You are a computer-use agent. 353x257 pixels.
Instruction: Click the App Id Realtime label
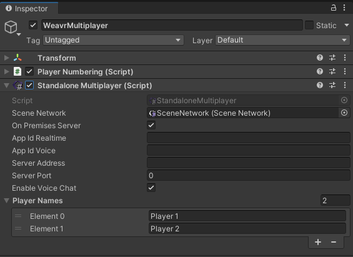pyautogui.click(x=39, y=138)
